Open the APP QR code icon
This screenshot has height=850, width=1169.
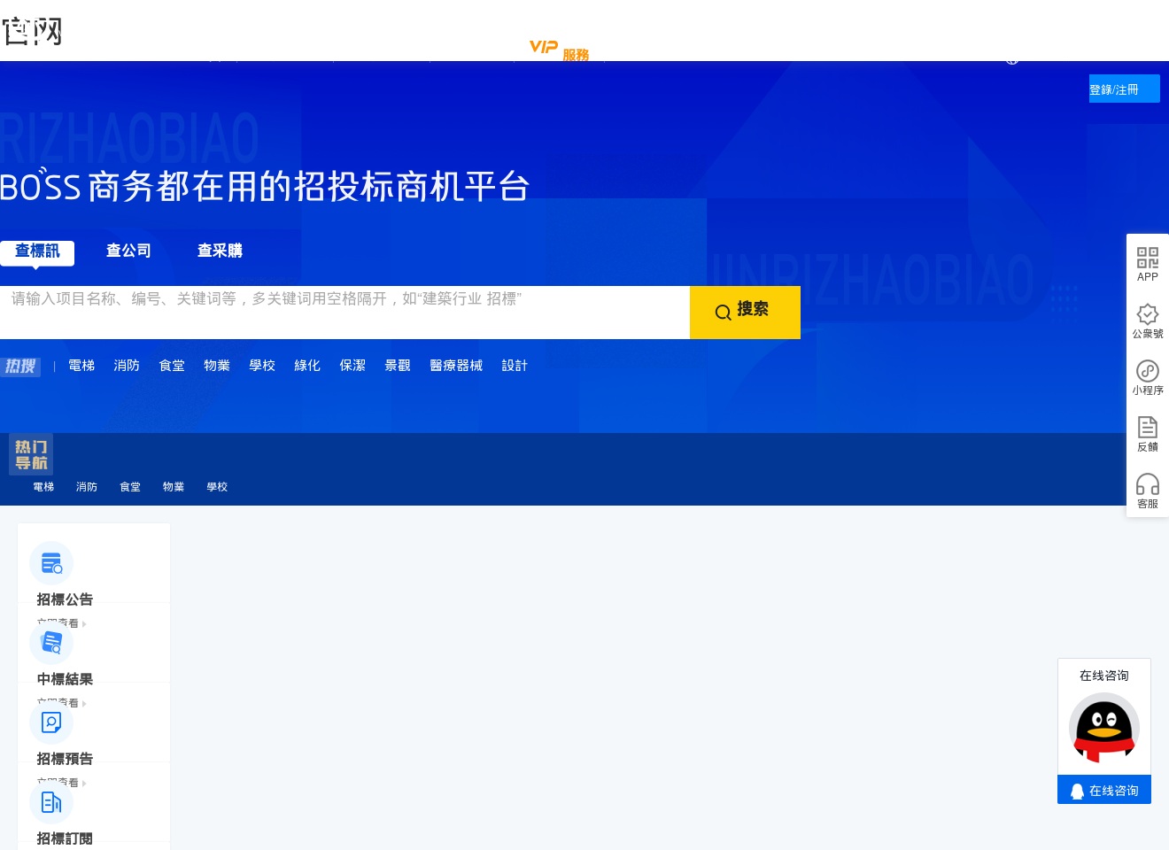(1148, 258)
